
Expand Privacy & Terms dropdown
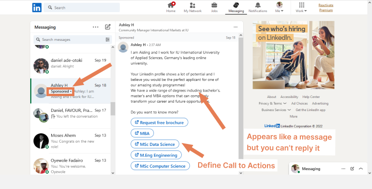tap(272, 103)
